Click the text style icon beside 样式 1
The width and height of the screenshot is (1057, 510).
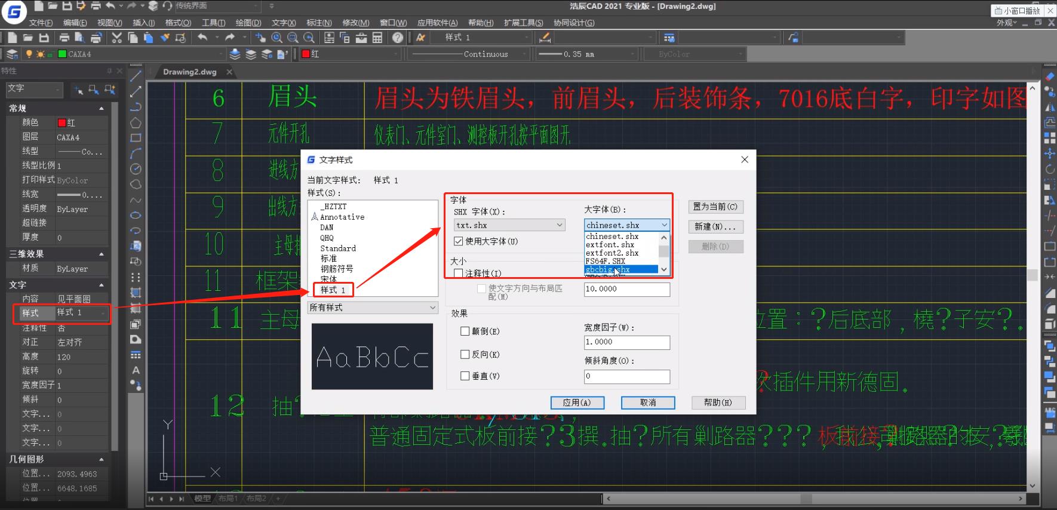tap(421, 38)
